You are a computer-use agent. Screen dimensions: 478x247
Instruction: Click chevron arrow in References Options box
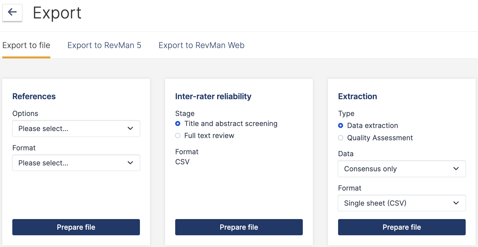click(x=130, y=129)
